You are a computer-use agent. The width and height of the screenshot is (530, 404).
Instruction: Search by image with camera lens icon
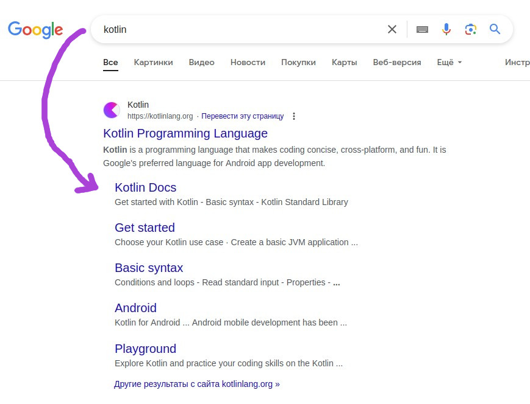pos(470,29)
